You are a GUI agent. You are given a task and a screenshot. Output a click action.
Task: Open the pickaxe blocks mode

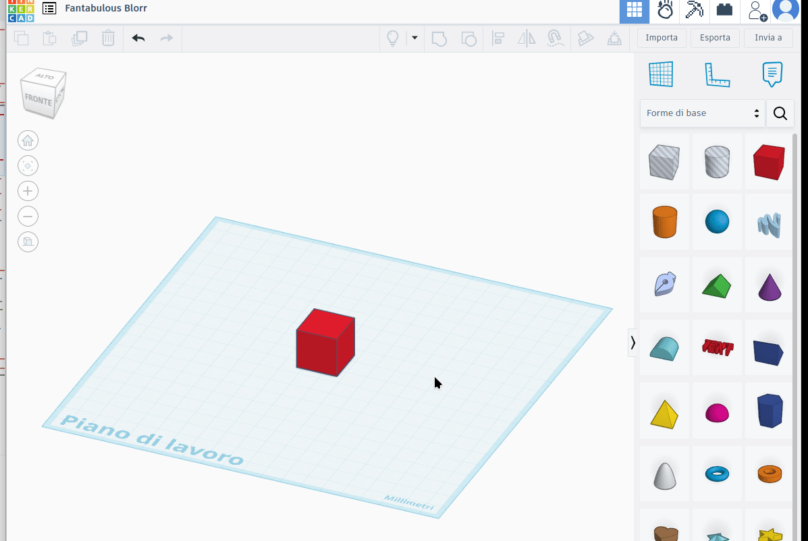[x=694, y=10]
